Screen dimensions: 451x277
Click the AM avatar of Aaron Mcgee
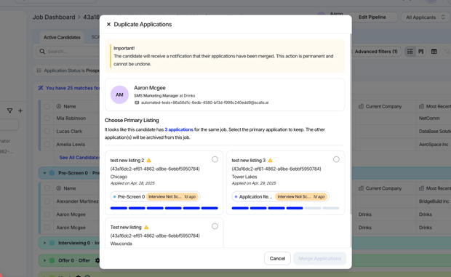(x=119, y=95)
